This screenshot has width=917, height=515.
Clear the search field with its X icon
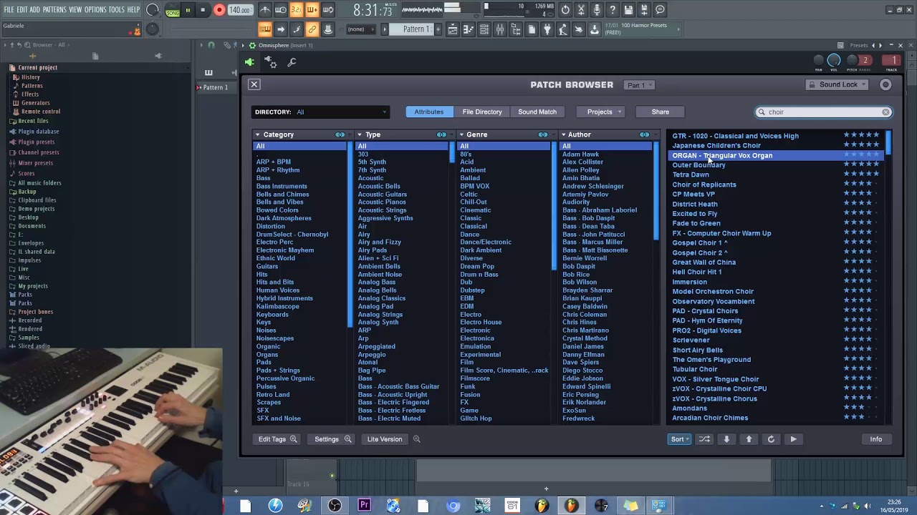coord(886,112)
